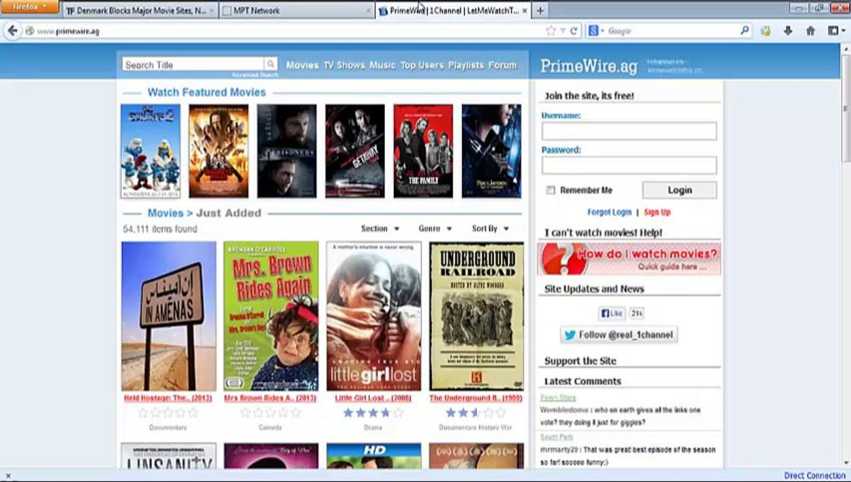Toggle the Remember Me checkbox

pyautogui.click(x=551, y=190)
